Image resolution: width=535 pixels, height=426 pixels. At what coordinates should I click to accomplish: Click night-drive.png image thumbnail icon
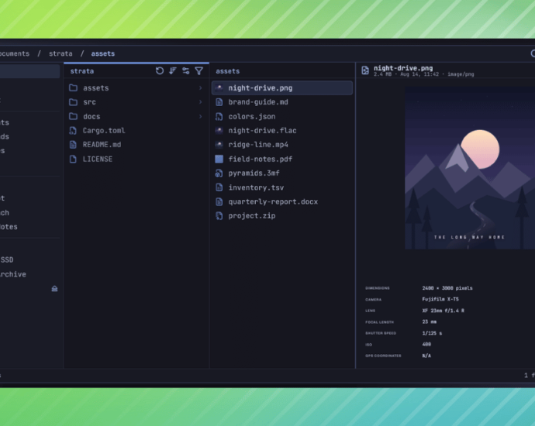point(219,88)
